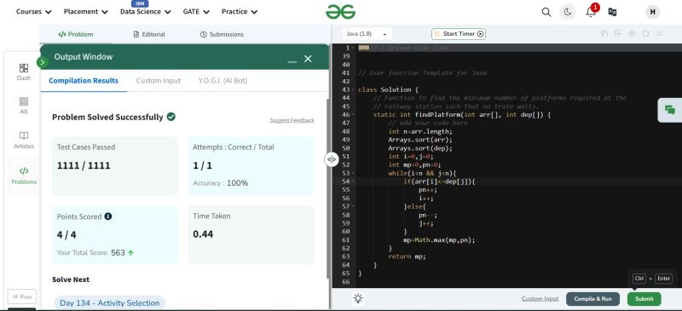Open the Custom Input tab
682x311 pixels.
click(159, 80)
